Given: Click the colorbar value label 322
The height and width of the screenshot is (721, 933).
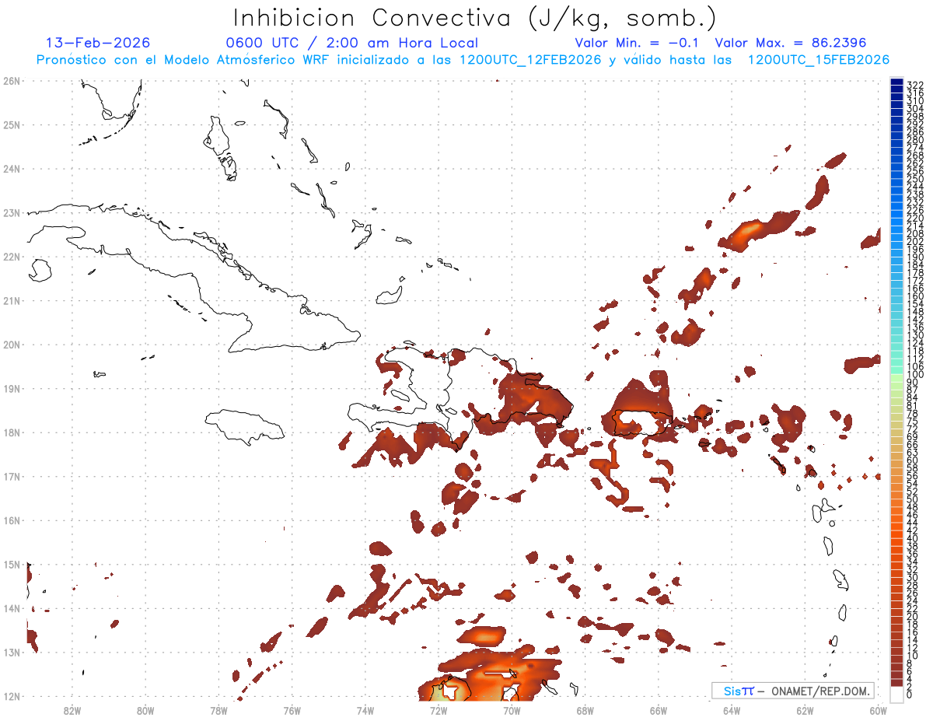Looking at the screenshot, I should coord(914,85).
